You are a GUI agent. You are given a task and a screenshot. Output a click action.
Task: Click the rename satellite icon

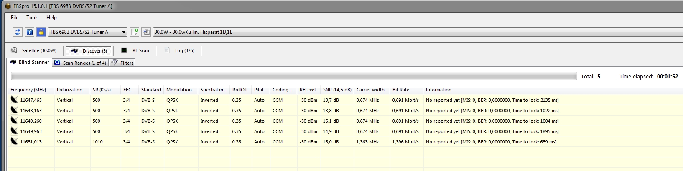coord(146,32)
